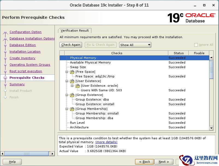Click the Fixable column header
This screenshot has height=166, width=219.
(x=199, y=53)
